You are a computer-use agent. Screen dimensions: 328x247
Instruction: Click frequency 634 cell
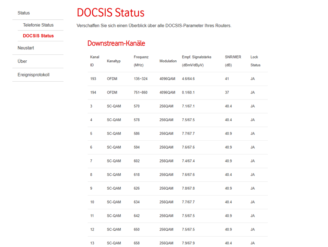137,202
